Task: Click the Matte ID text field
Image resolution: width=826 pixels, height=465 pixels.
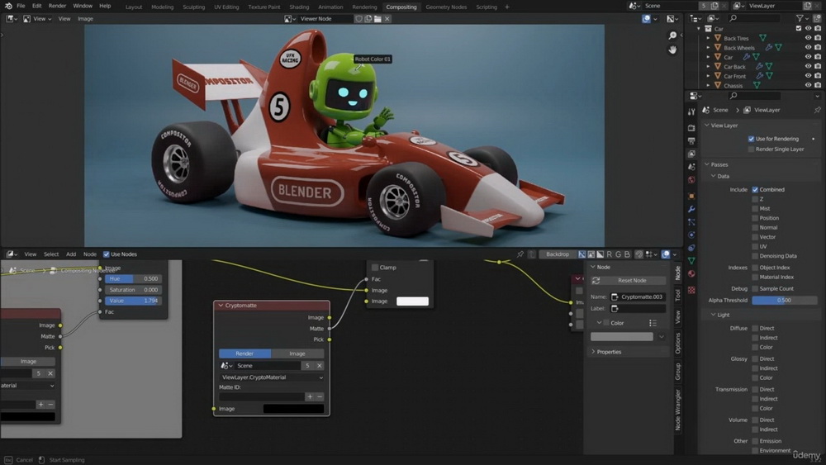Action: (x=261, y=397)
